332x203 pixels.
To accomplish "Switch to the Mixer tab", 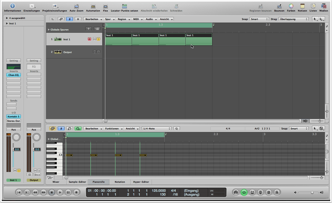I will pyautogui.click(x=56, y=182).
